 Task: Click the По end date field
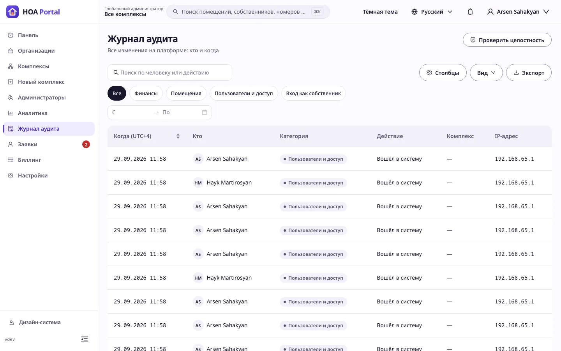(x=180, y=112)
